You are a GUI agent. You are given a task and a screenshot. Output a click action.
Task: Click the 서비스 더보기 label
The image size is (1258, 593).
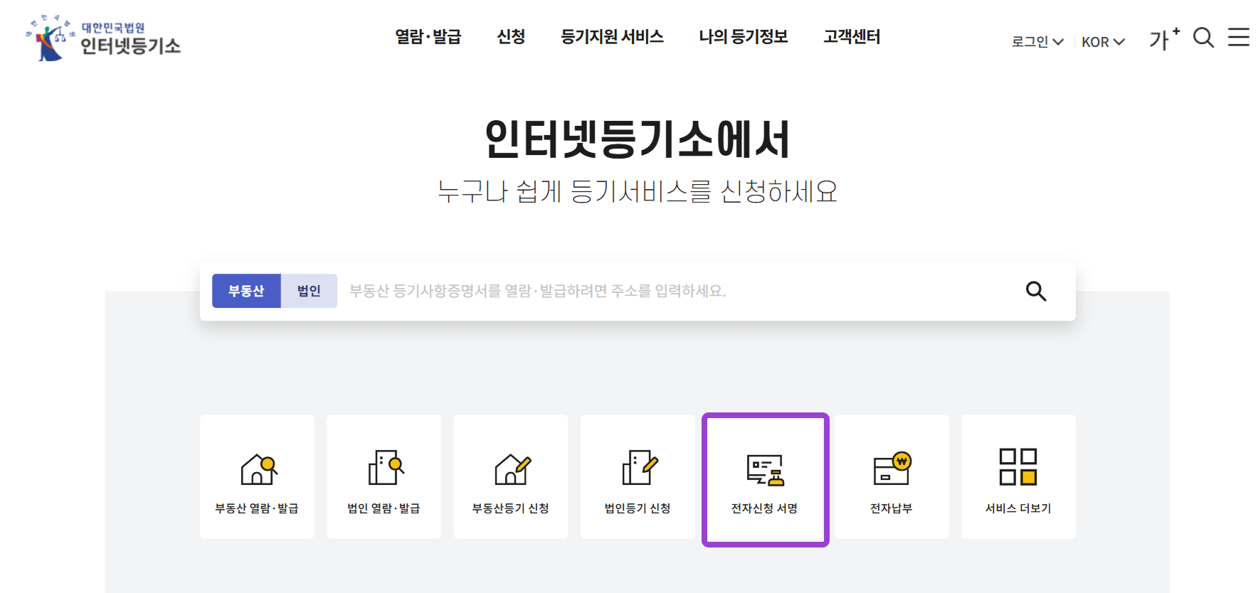(x=1018, y=508)
